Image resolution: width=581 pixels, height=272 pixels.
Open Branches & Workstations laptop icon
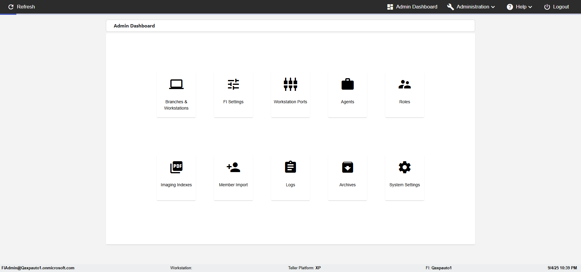pyautogui.click(x=176, y=84)
